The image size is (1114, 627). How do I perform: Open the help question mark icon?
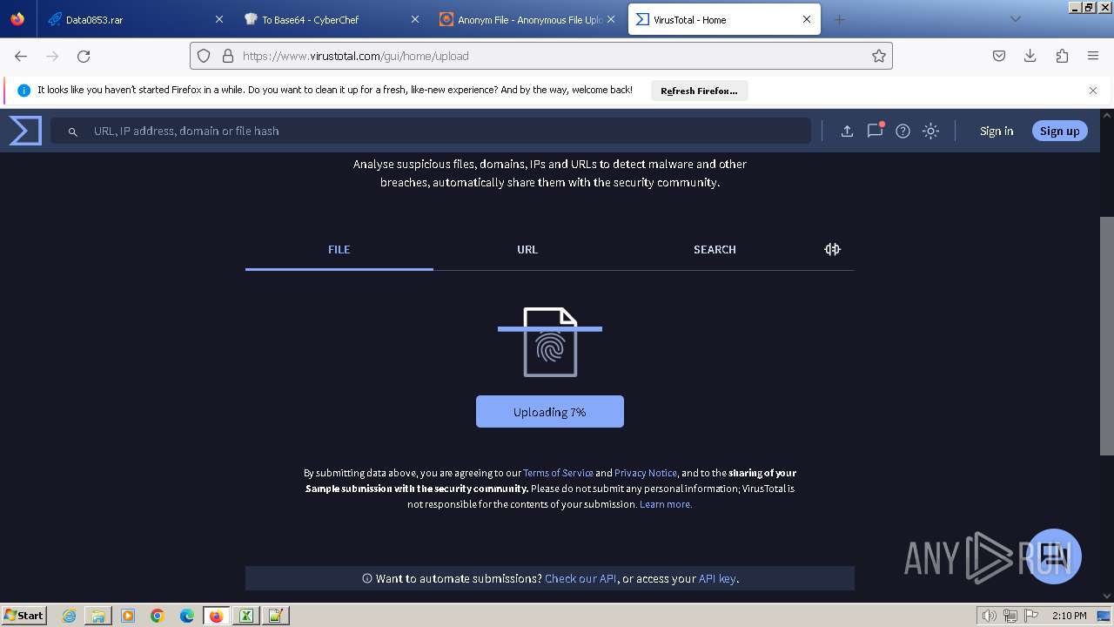click(903, 131)
